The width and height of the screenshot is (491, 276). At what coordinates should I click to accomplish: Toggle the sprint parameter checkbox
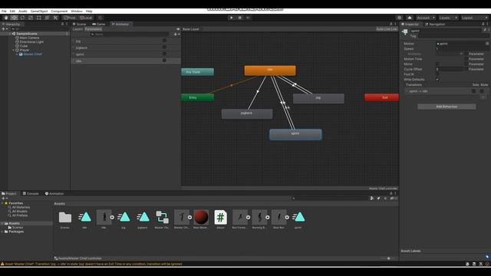point(164,54)
